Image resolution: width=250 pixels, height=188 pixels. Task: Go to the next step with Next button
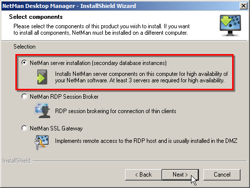tap(180, 175)
